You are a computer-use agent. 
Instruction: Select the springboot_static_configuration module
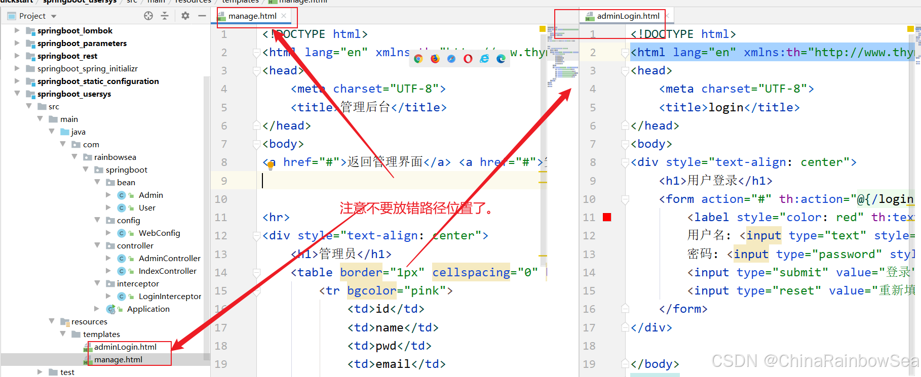pyautogui.click(x=98, y=81)
